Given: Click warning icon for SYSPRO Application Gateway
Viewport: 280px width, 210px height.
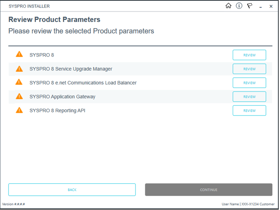Looking at the screenshot, I should point(19,96).
